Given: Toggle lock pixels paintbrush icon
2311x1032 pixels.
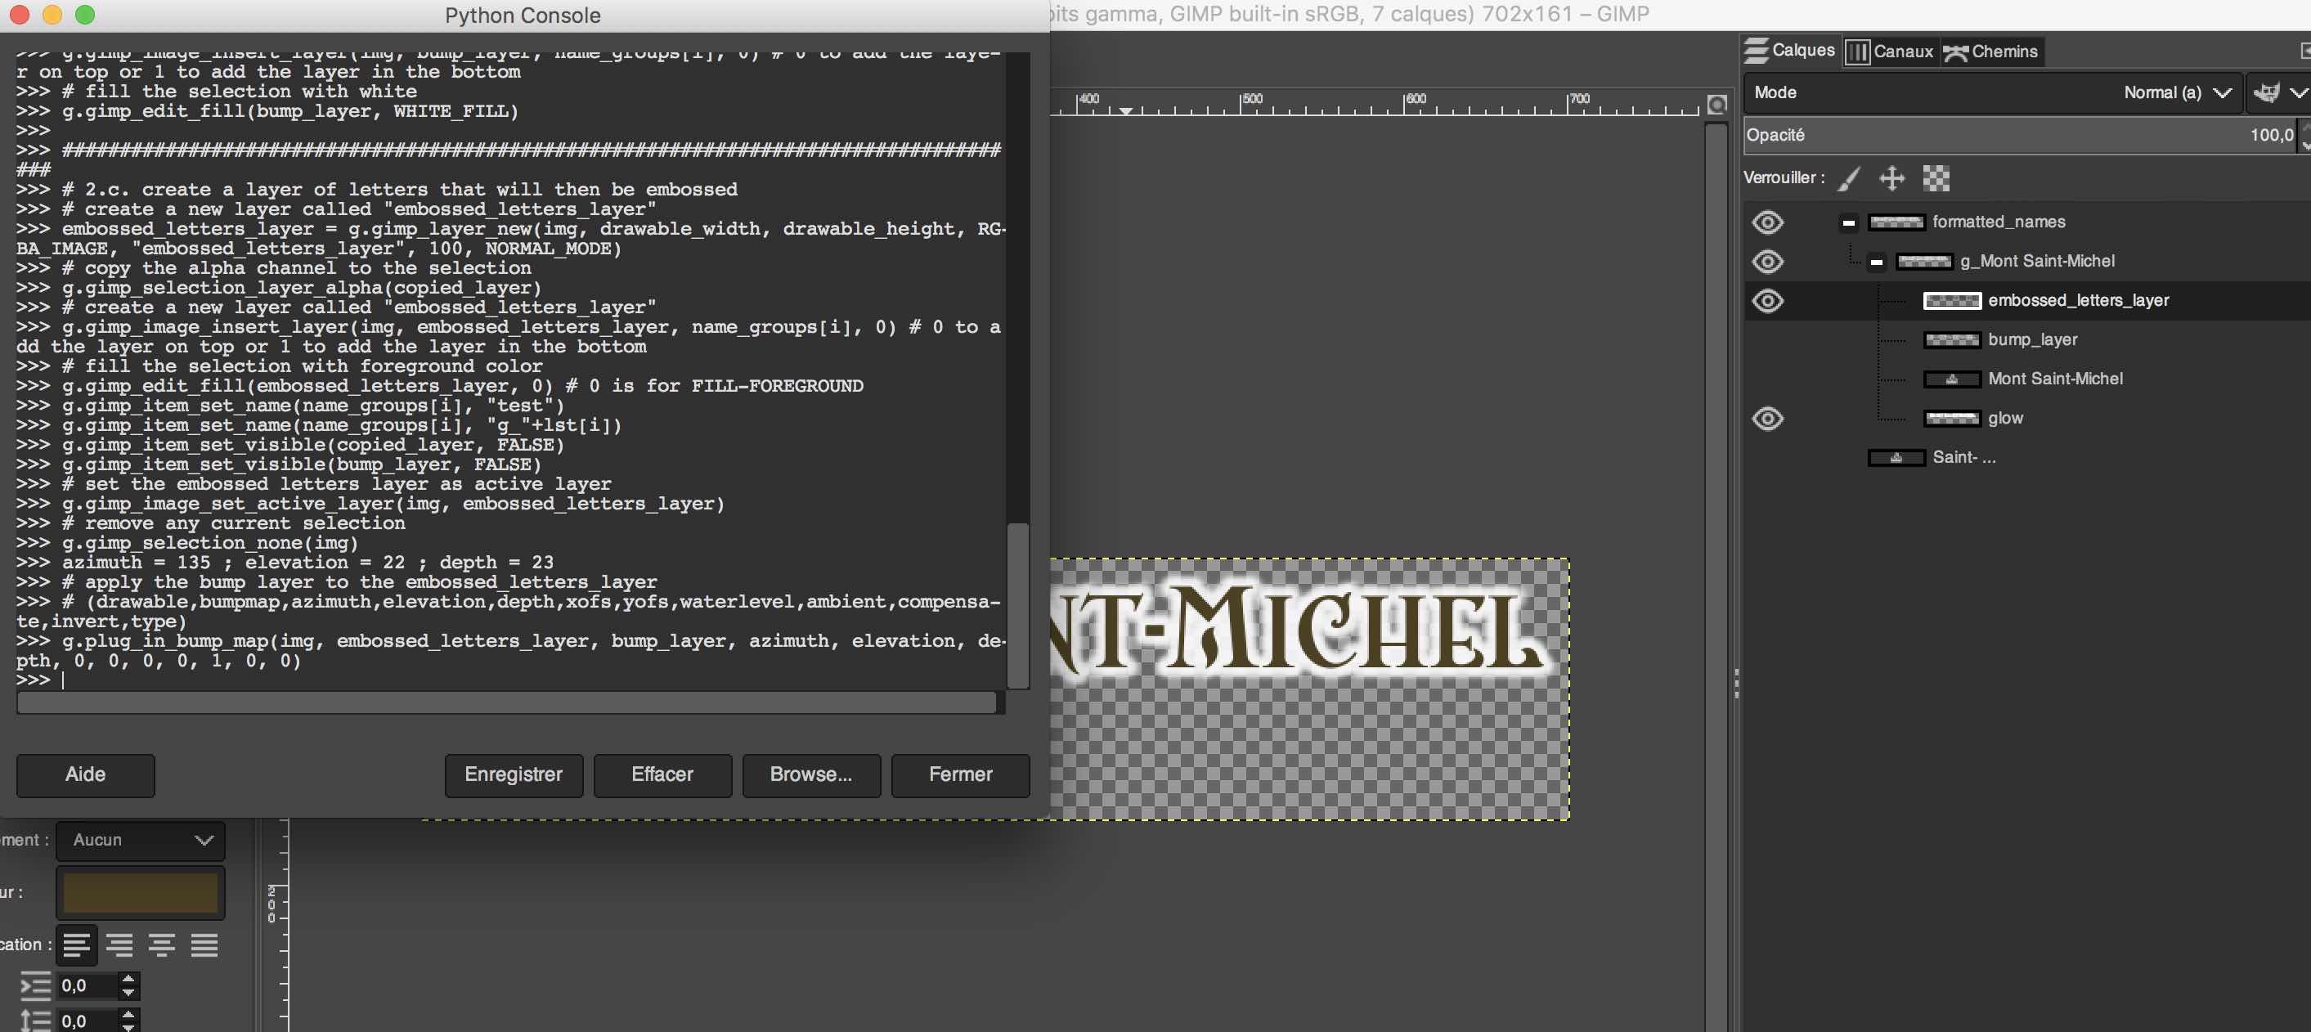Looking at the screenshot, I should click(x=1849, y=178).
